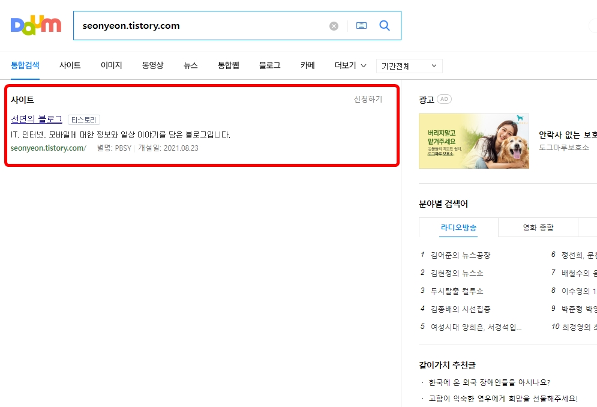Open the 기간전체 period dropdown
Screen dimensions: 597x407
click(409, 66)
